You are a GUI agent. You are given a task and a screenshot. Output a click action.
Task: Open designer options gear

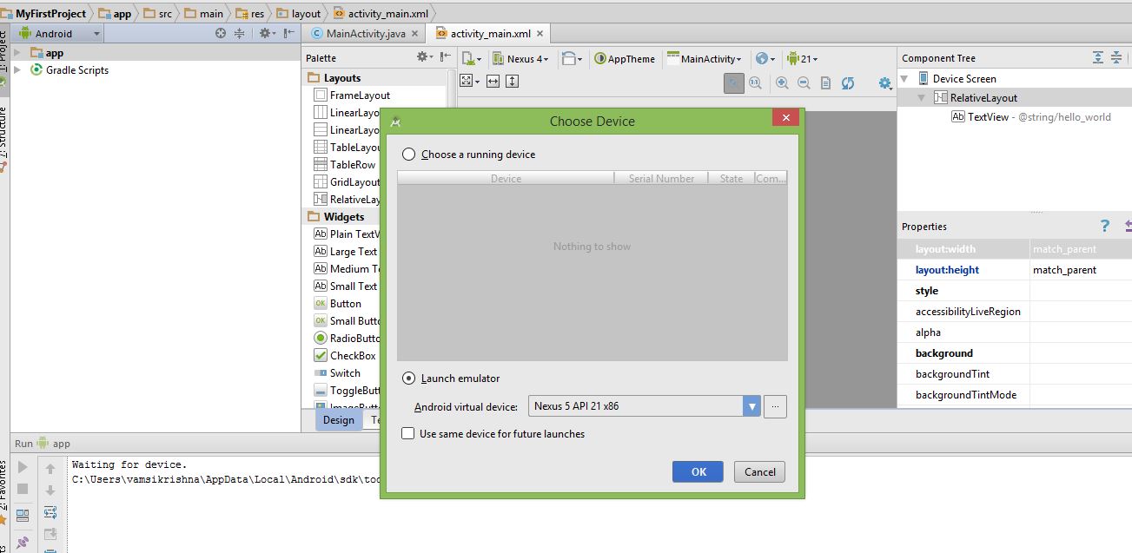[885, 83]
